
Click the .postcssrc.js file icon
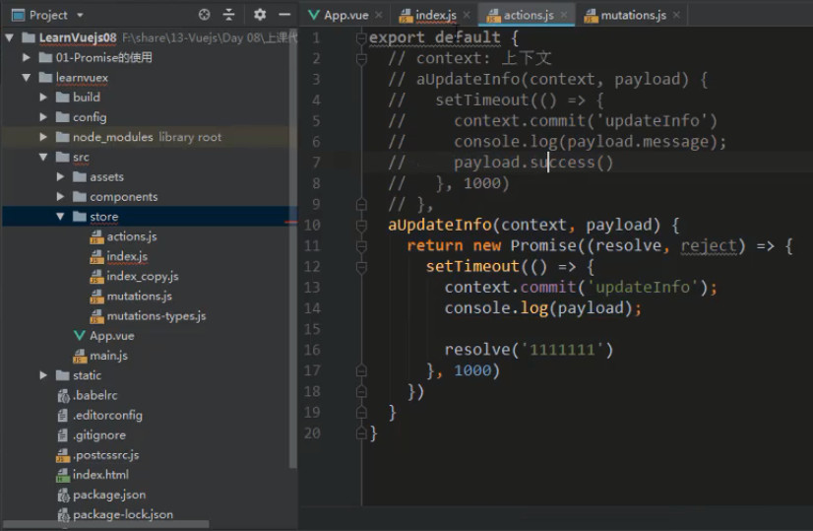[x=63, y=455]
